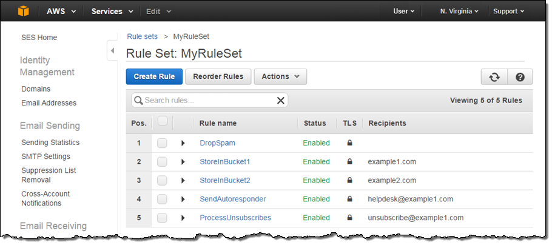This screenshot has height=245, width=552.
Task: Click the lock icon in SendAutoresponder row
Action: pyautogui.click(x=349, y=199)
